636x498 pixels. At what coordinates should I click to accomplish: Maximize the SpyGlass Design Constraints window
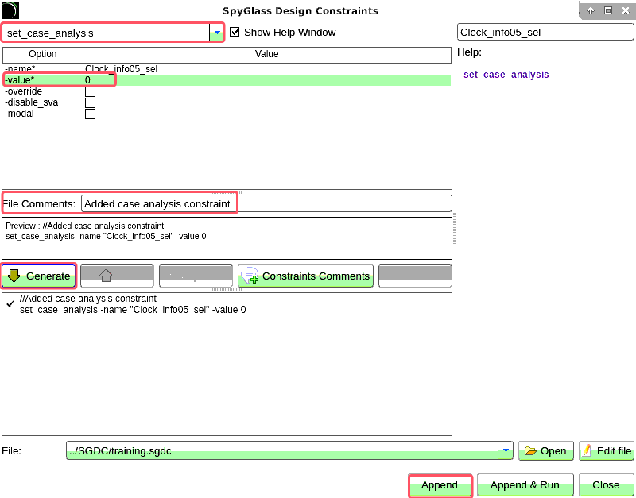[608, 10]
